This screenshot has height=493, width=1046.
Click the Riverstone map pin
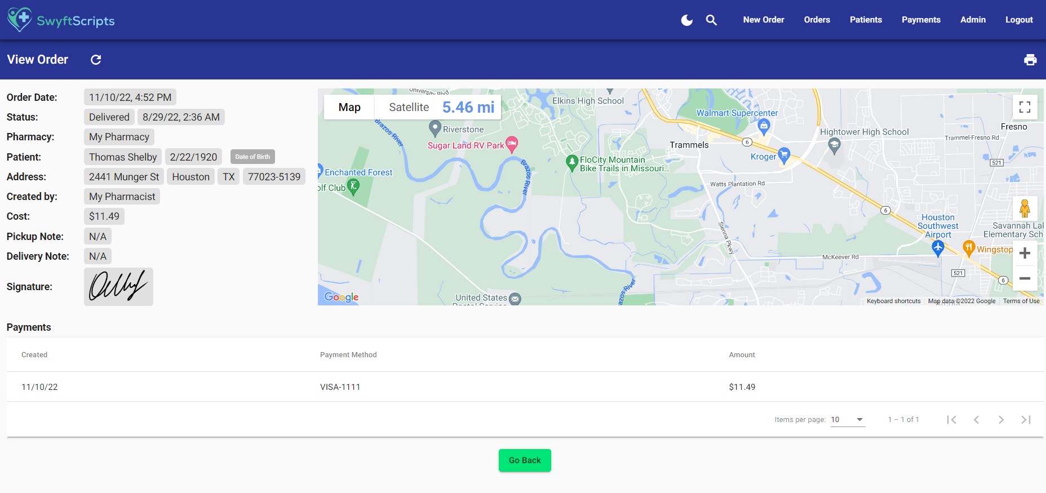click(435, 129)
